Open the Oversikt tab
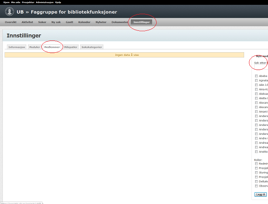The width and height of the screenshot is (268, 204). click(11, 22)
